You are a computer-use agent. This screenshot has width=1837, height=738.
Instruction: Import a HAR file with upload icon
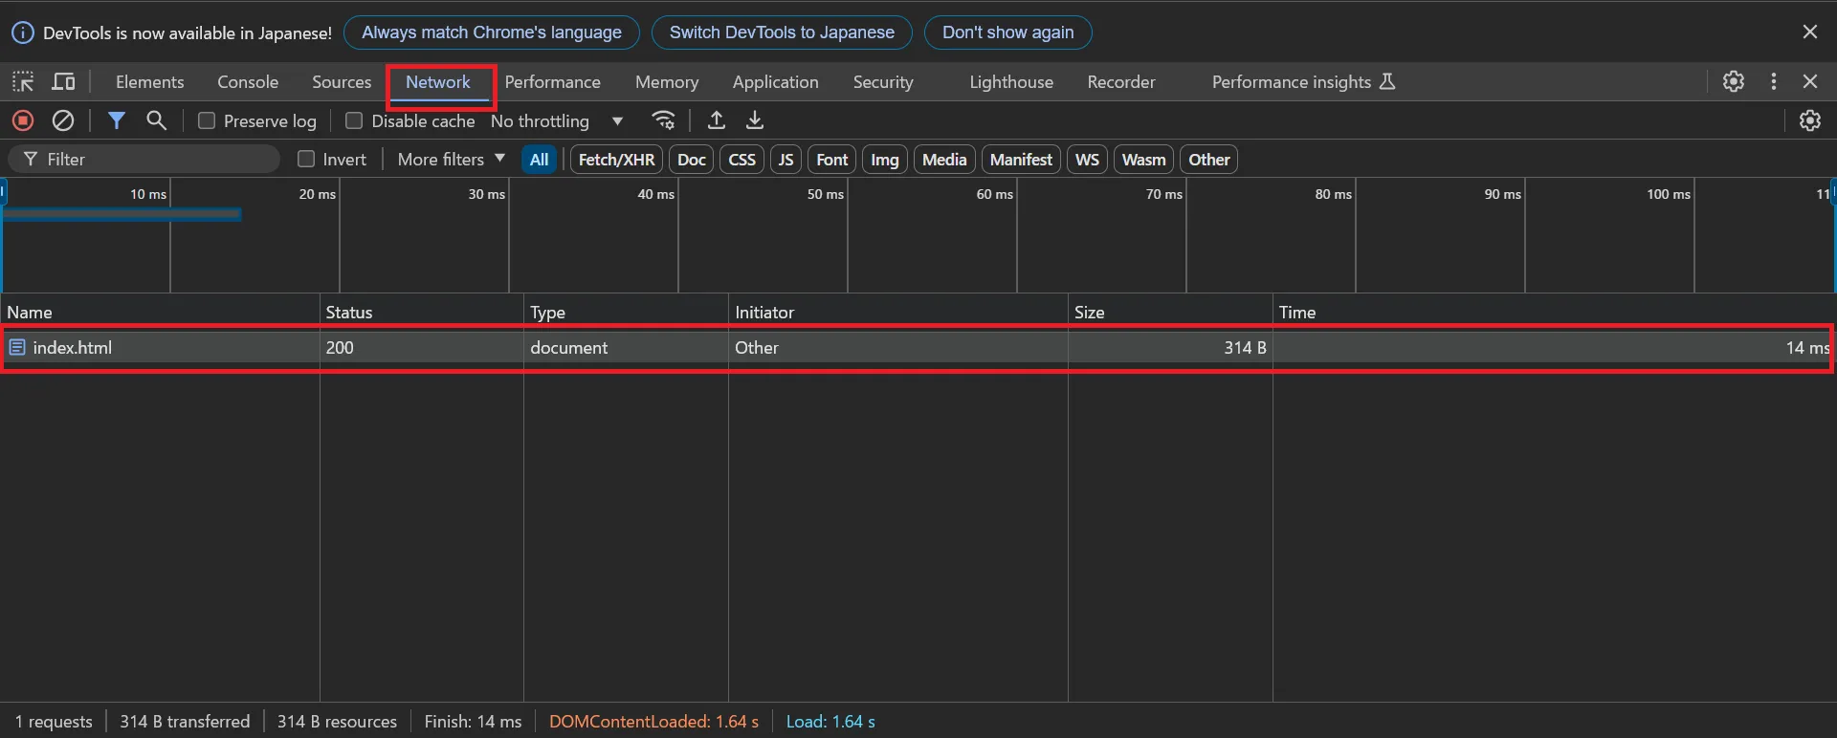click(716, 120)
